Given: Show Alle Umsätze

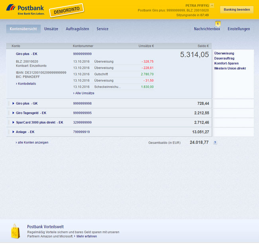Looking at the screenshot, I should (x=84, y=93).
